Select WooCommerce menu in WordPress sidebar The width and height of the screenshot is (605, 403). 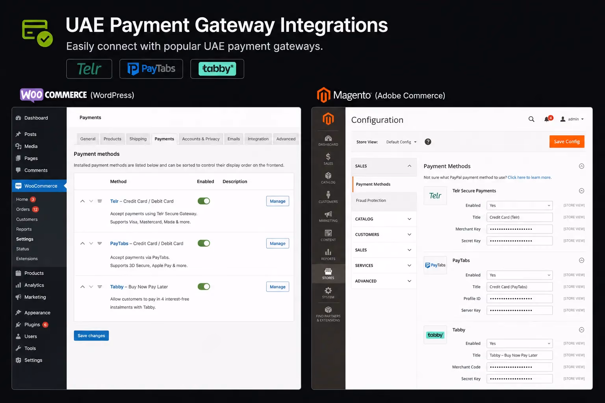coord(39,186)
